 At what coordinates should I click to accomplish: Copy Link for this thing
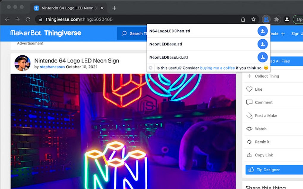click(264, 155)
